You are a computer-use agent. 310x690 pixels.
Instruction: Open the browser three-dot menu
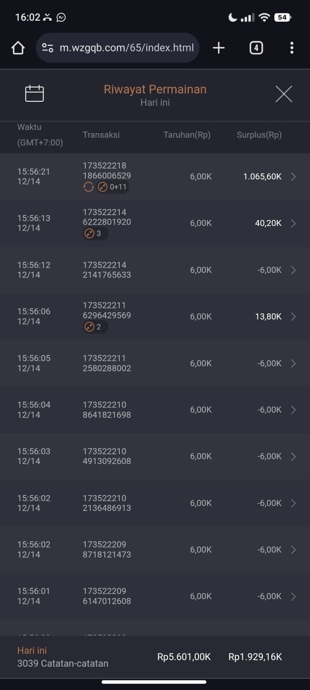tap(292, 48)
